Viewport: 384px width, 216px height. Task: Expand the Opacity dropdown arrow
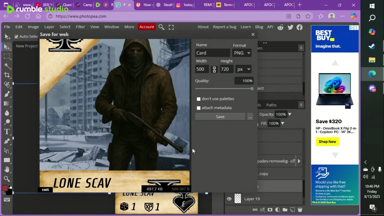[x=289, y=114]
